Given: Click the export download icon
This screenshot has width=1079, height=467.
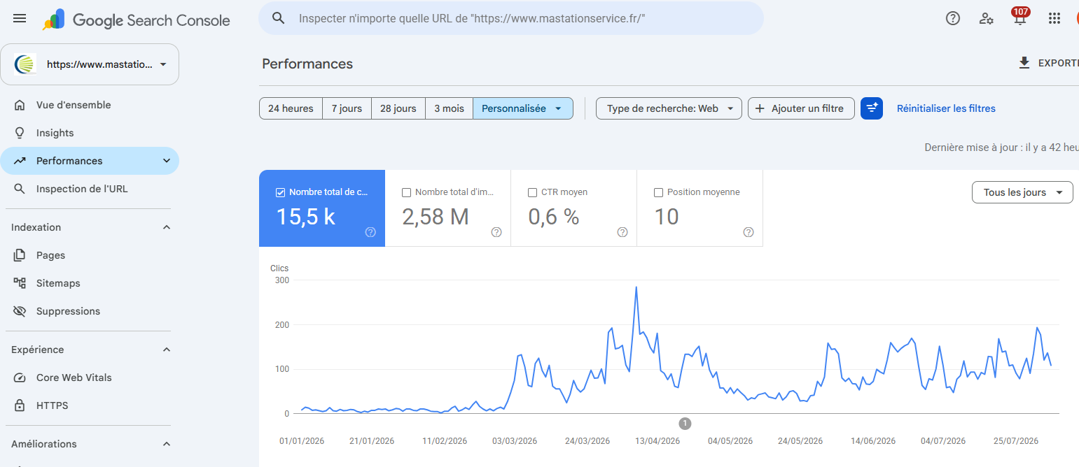Looking at the screenshot, I should click(1024, 63).
